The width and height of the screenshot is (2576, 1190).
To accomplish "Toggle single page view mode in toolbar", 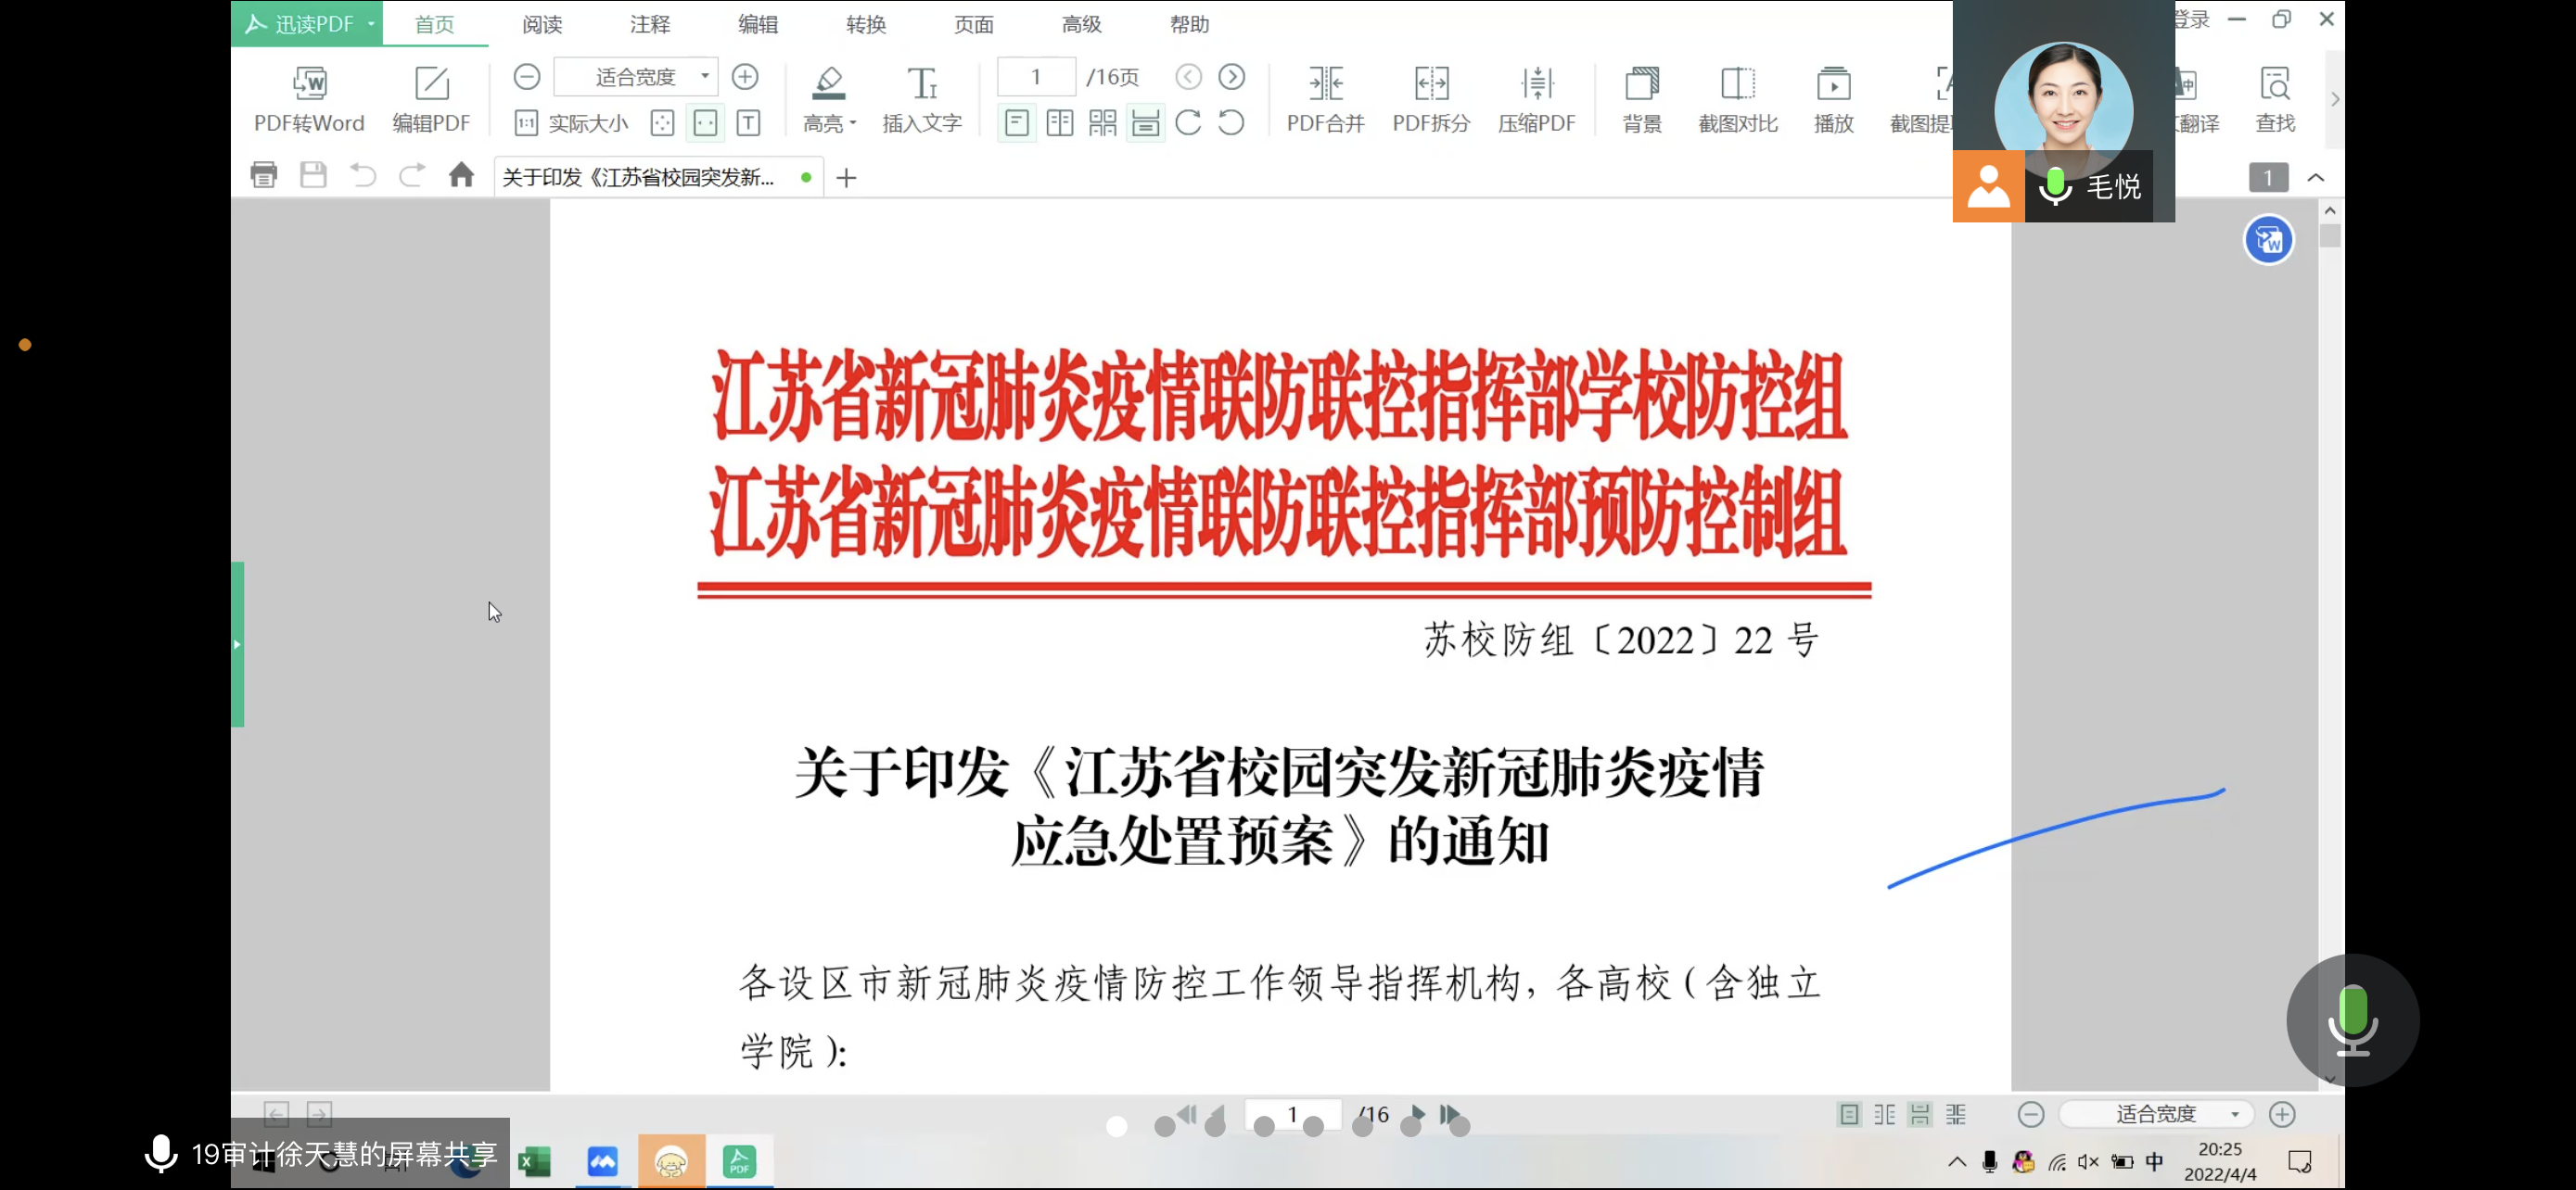I will [x=1016, y=123].
